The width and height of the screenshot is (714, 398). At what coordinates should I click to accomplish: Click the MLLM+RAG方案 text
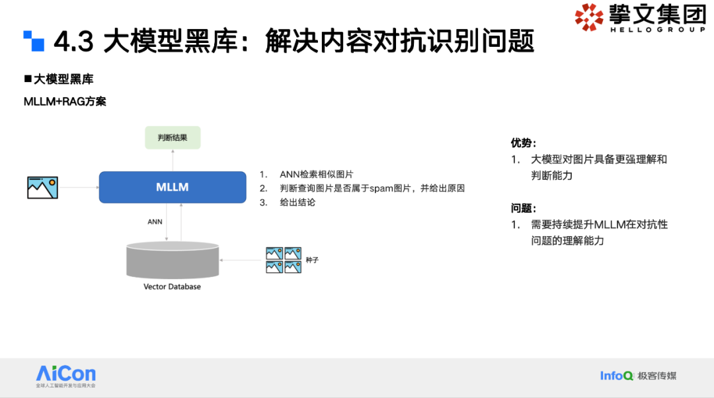pyautogui.click(x=65, y=102)
